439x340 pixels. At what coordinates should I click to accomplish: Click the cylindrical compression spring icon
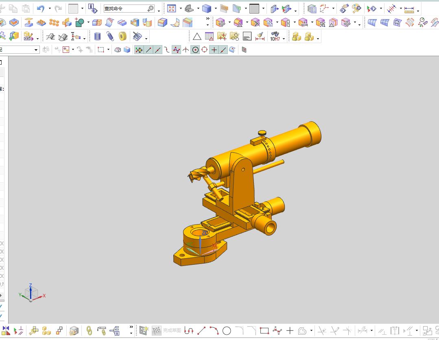point(97,36)
